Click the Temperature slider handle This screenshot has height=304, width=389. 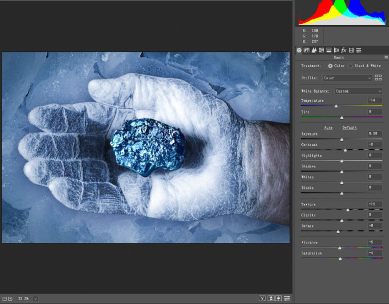pos(336,106)
